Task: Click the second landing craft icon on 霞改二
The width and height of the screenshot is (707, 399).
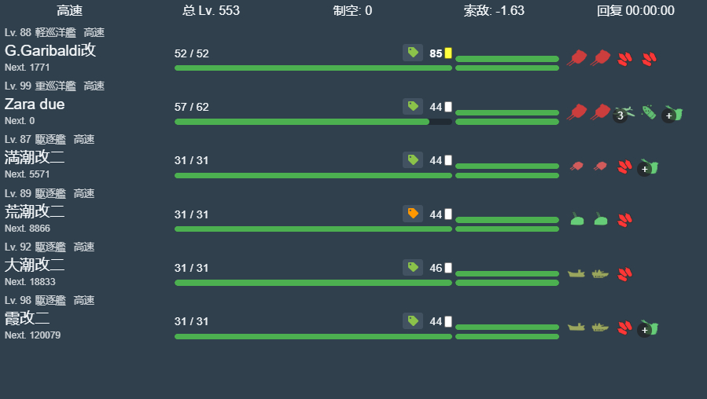Action: (x=600, y=328)
